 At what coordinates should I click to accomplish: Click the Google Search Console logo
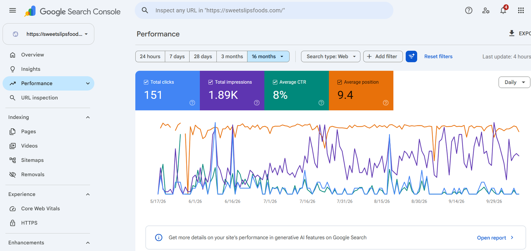[x=72, y=12]
